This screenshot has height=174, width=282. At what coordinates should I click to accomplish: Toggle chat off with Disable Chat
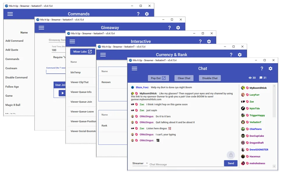pos(210,78)
